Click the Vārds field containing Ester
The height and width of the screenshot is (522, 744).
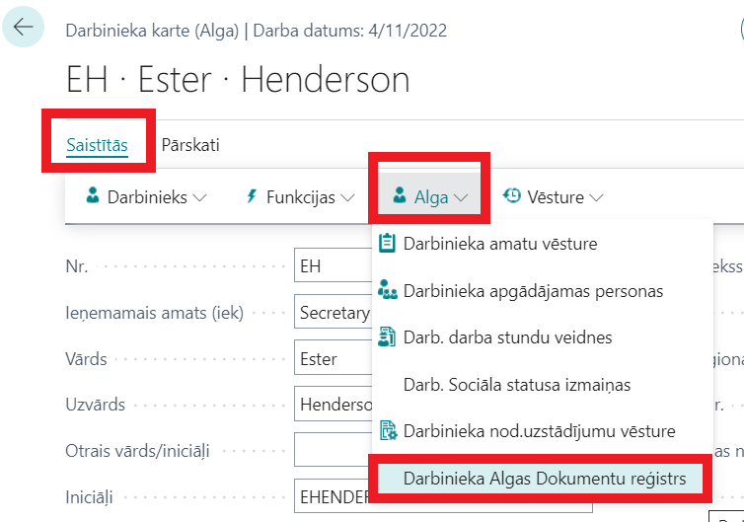tap(333, 359)
